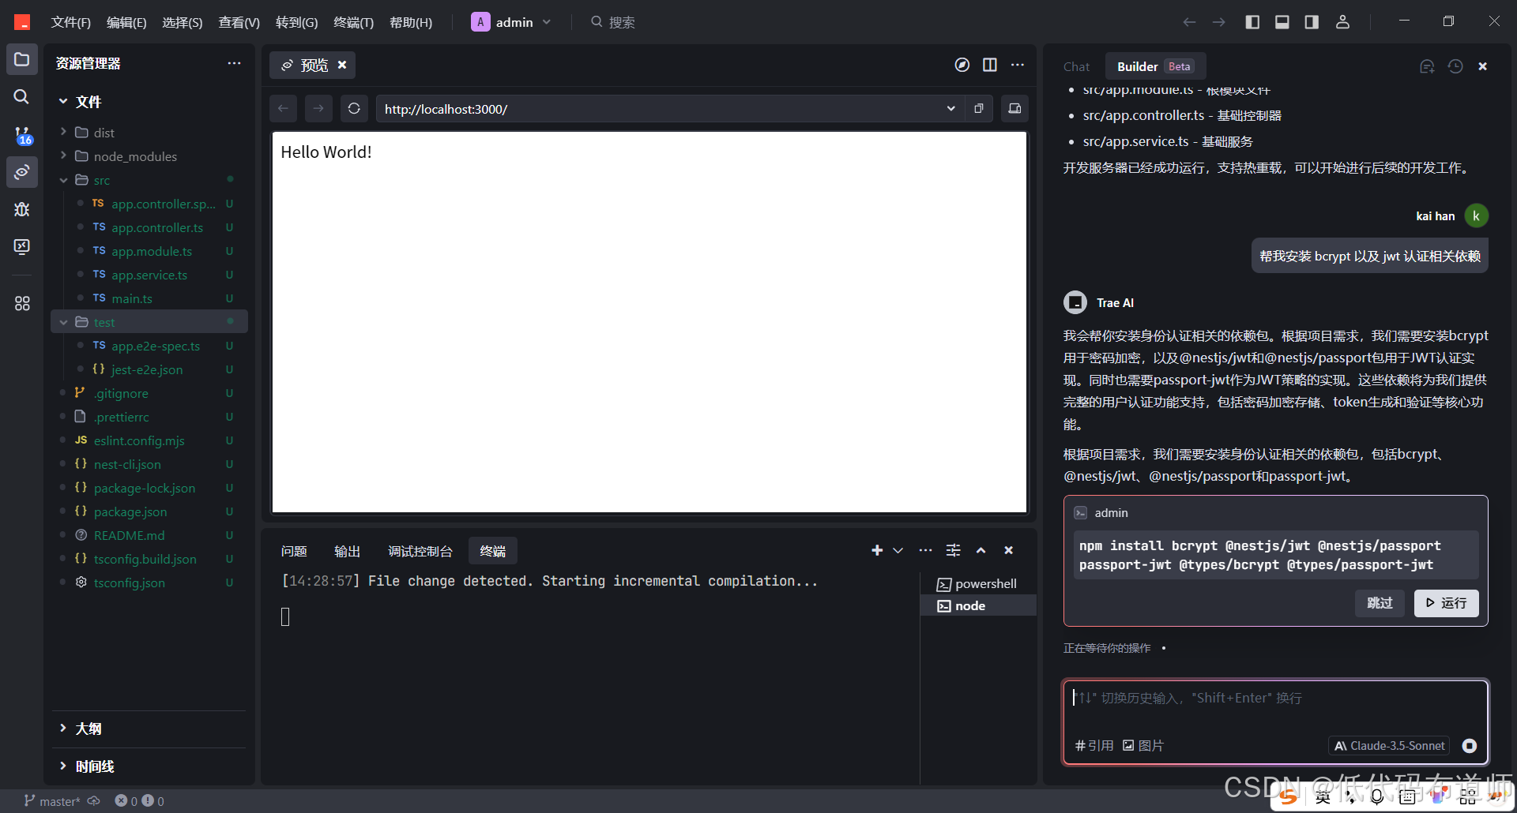Open the 终端(T) menu
The image size is (1517, 813).
(353, 22)
